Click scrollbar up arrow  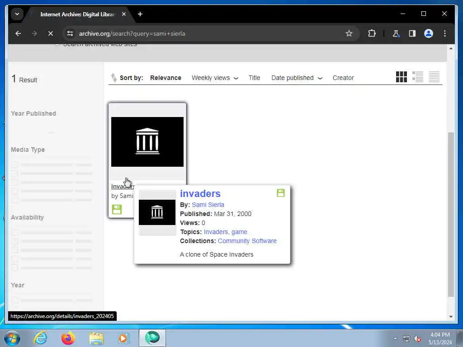(451, 48)
